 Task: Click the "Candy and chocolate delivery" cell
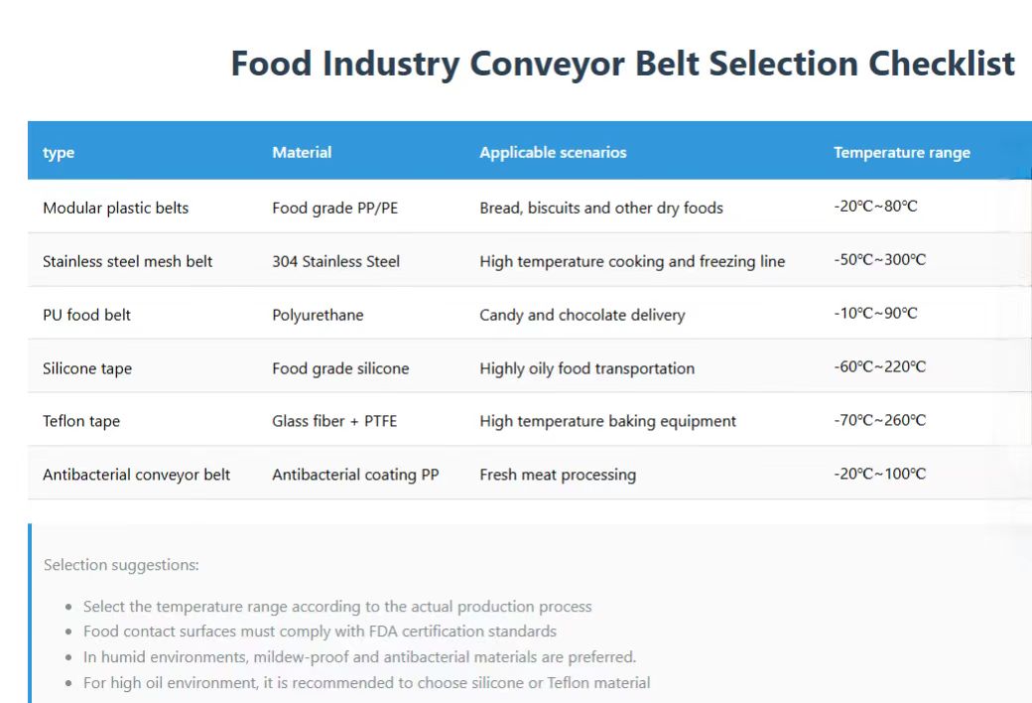[x=581, y=315]
